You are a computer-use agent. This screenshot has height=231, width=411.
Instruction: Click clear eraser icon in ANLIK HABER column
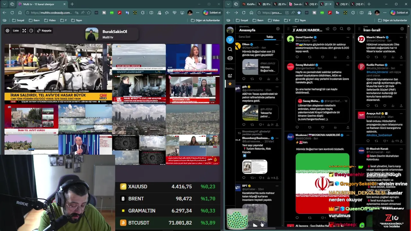click(328, 29)
